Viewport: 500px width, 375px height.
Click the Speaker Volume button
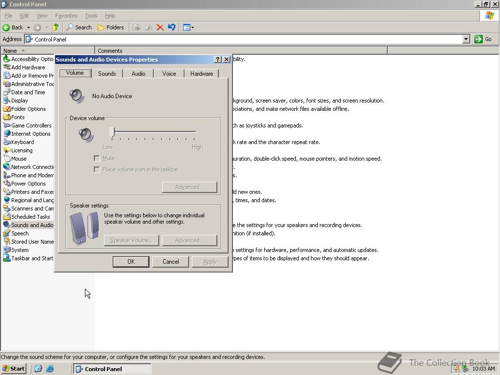click(x=131, y=240)
